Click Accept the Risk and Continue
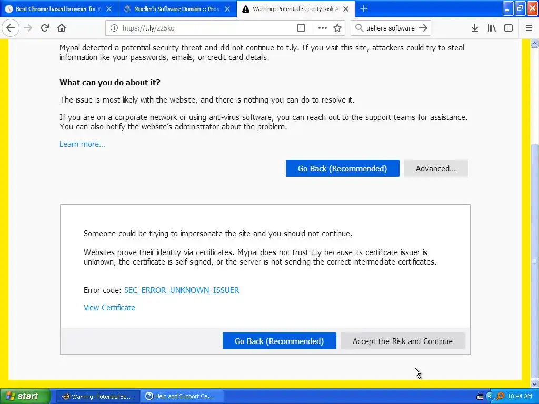The height and width of the screenshot is (404, 539). pyautogui.click(x=403, y=341)
